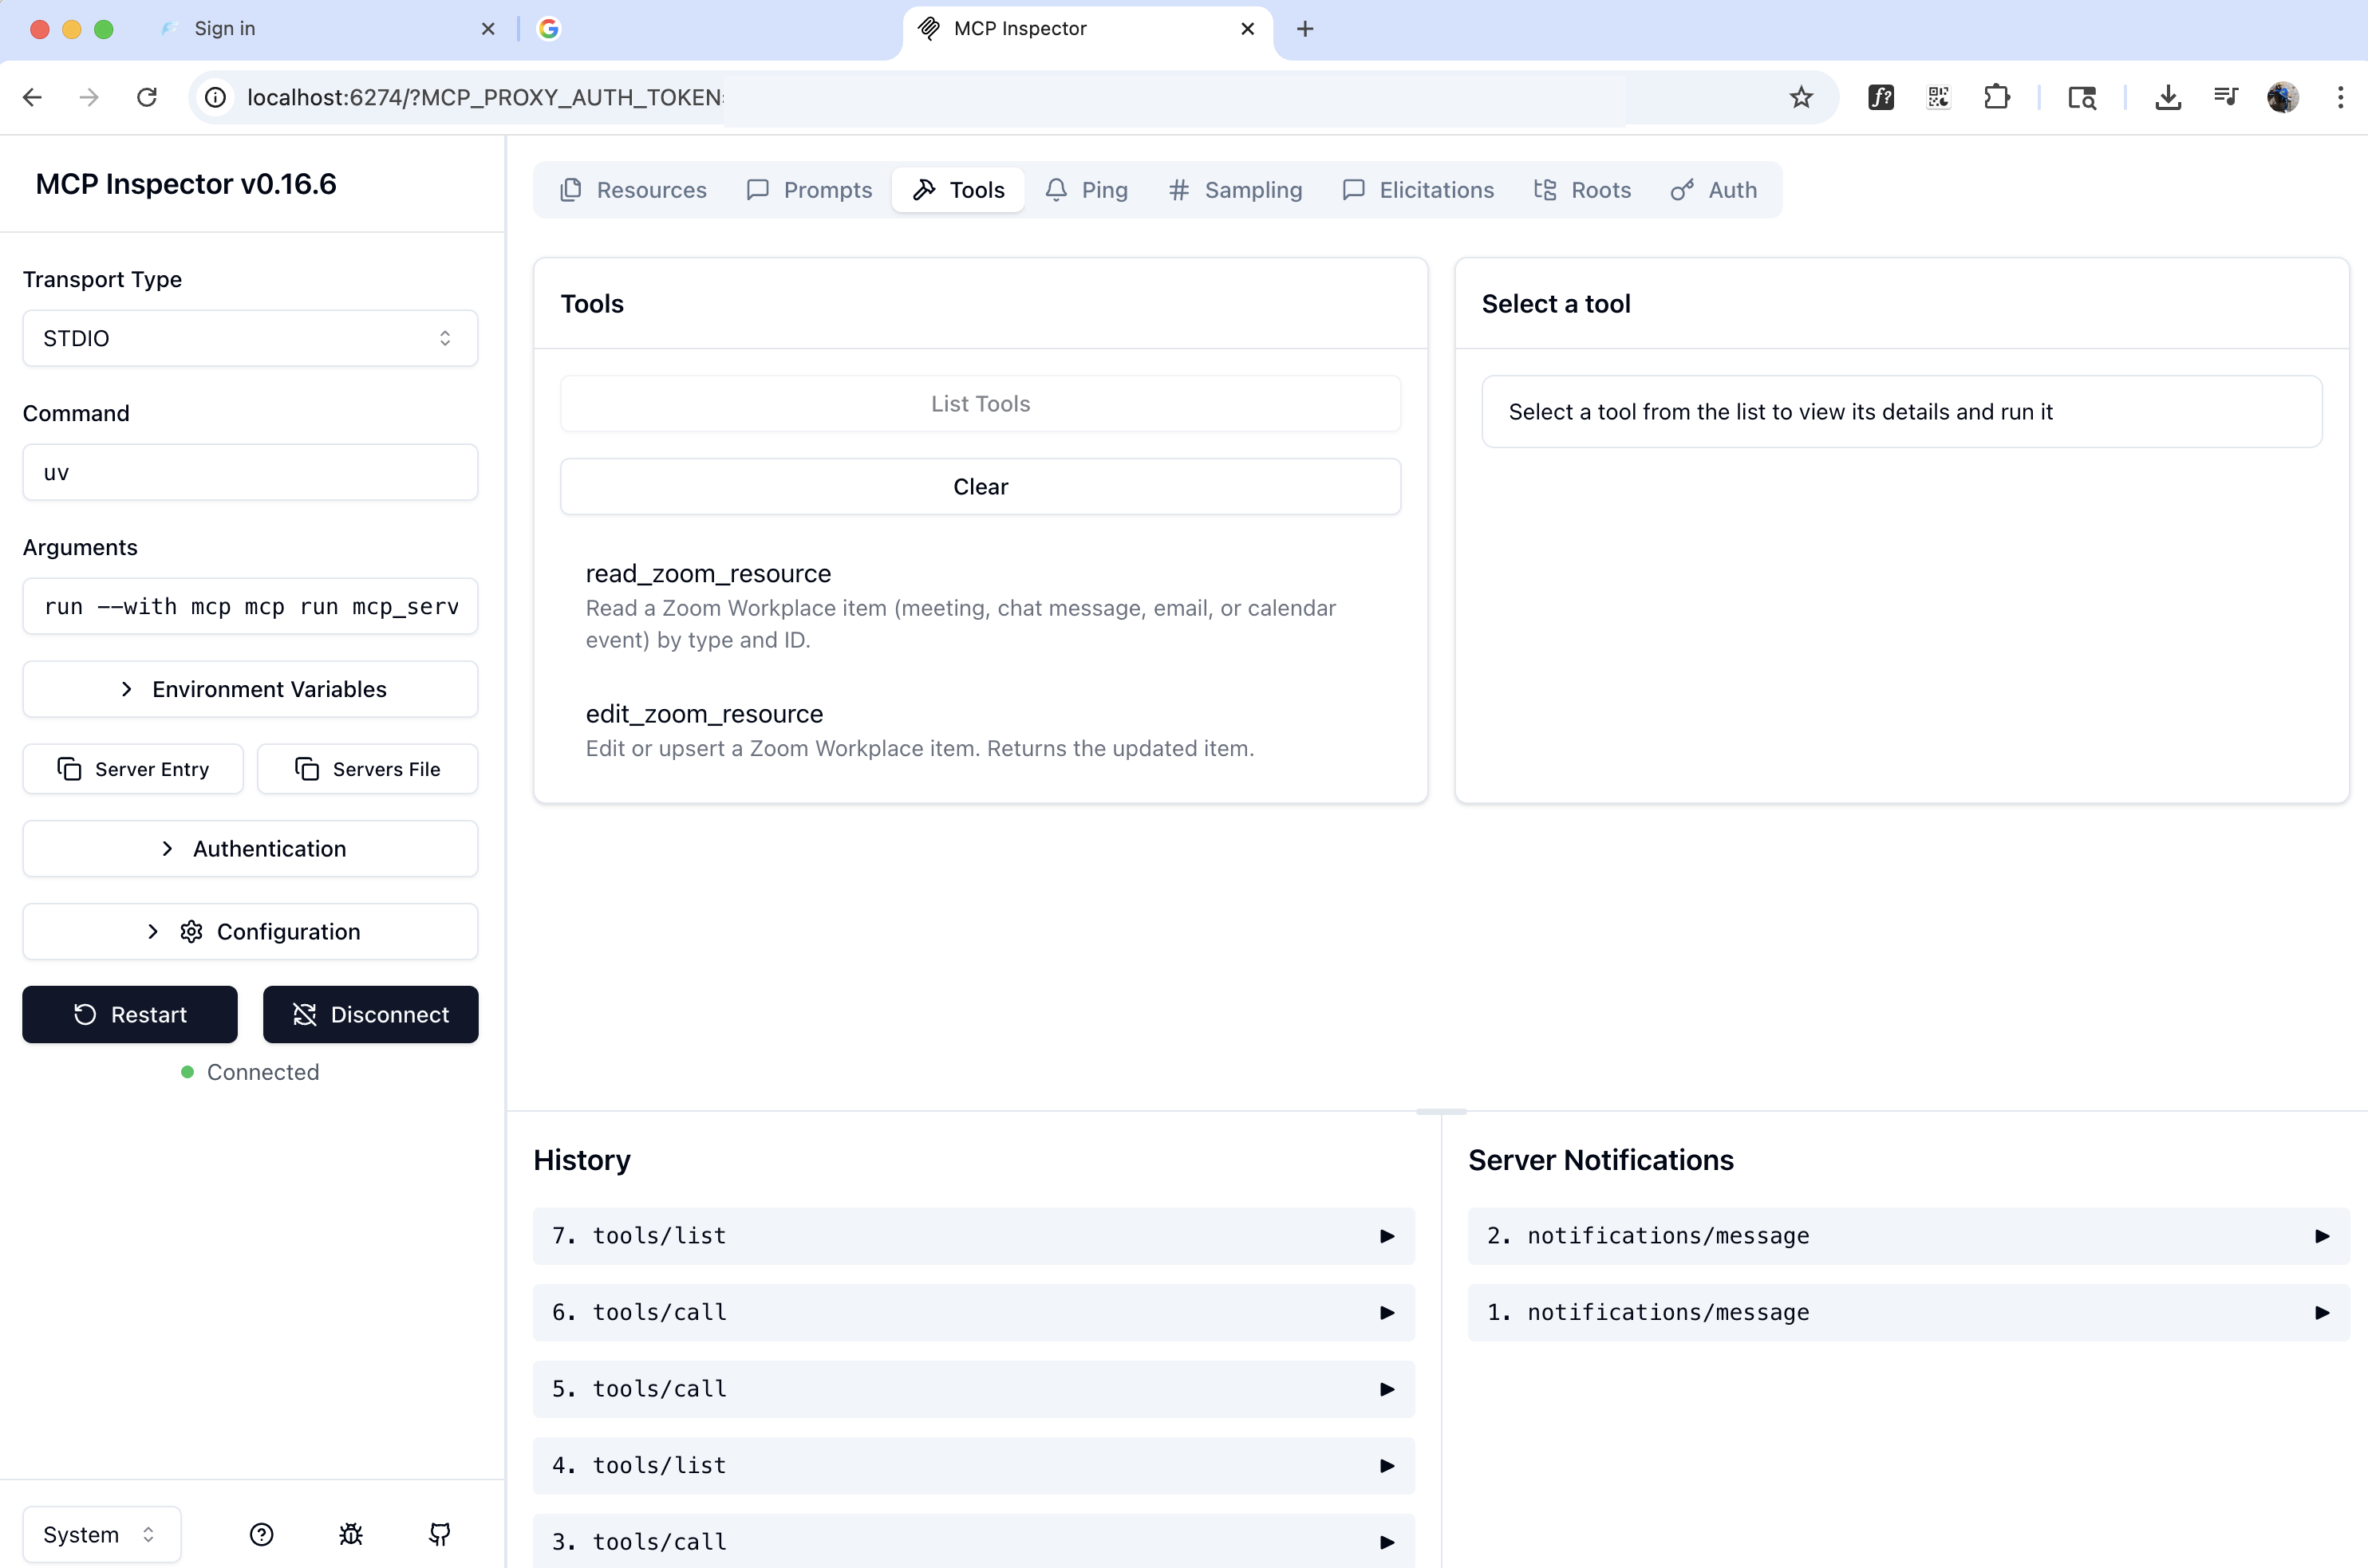Open the Chrome three-dot menu
The height and width of the screenshot is (1568, 2368).
(2340, 97)
